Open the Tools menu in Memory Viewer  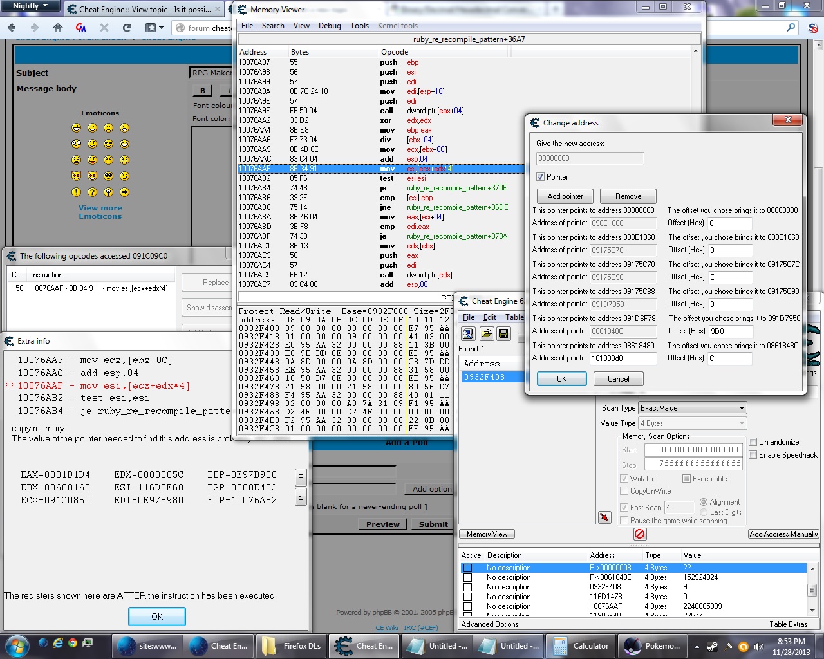pos(359,26)
